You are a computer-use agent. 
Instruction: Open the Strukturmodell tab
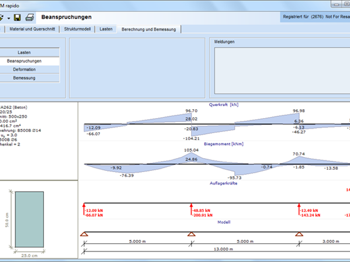pos(78,29)
